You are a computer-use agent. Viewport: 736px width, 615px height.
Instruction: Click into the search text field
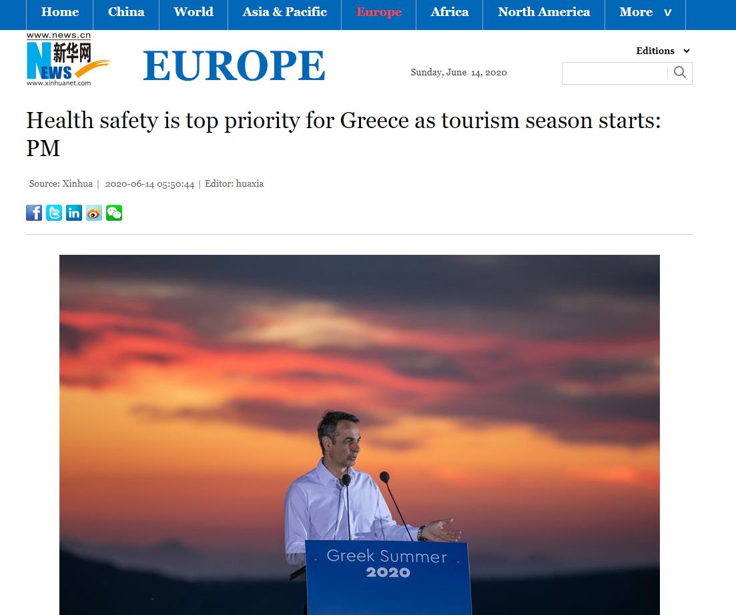(x=615, y=73)
